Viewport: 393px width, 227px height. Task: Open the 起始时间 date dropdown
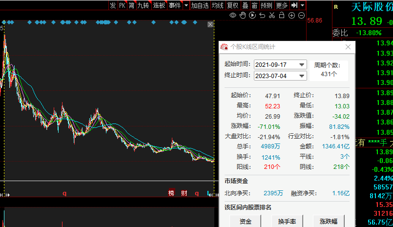coord(302,64)
